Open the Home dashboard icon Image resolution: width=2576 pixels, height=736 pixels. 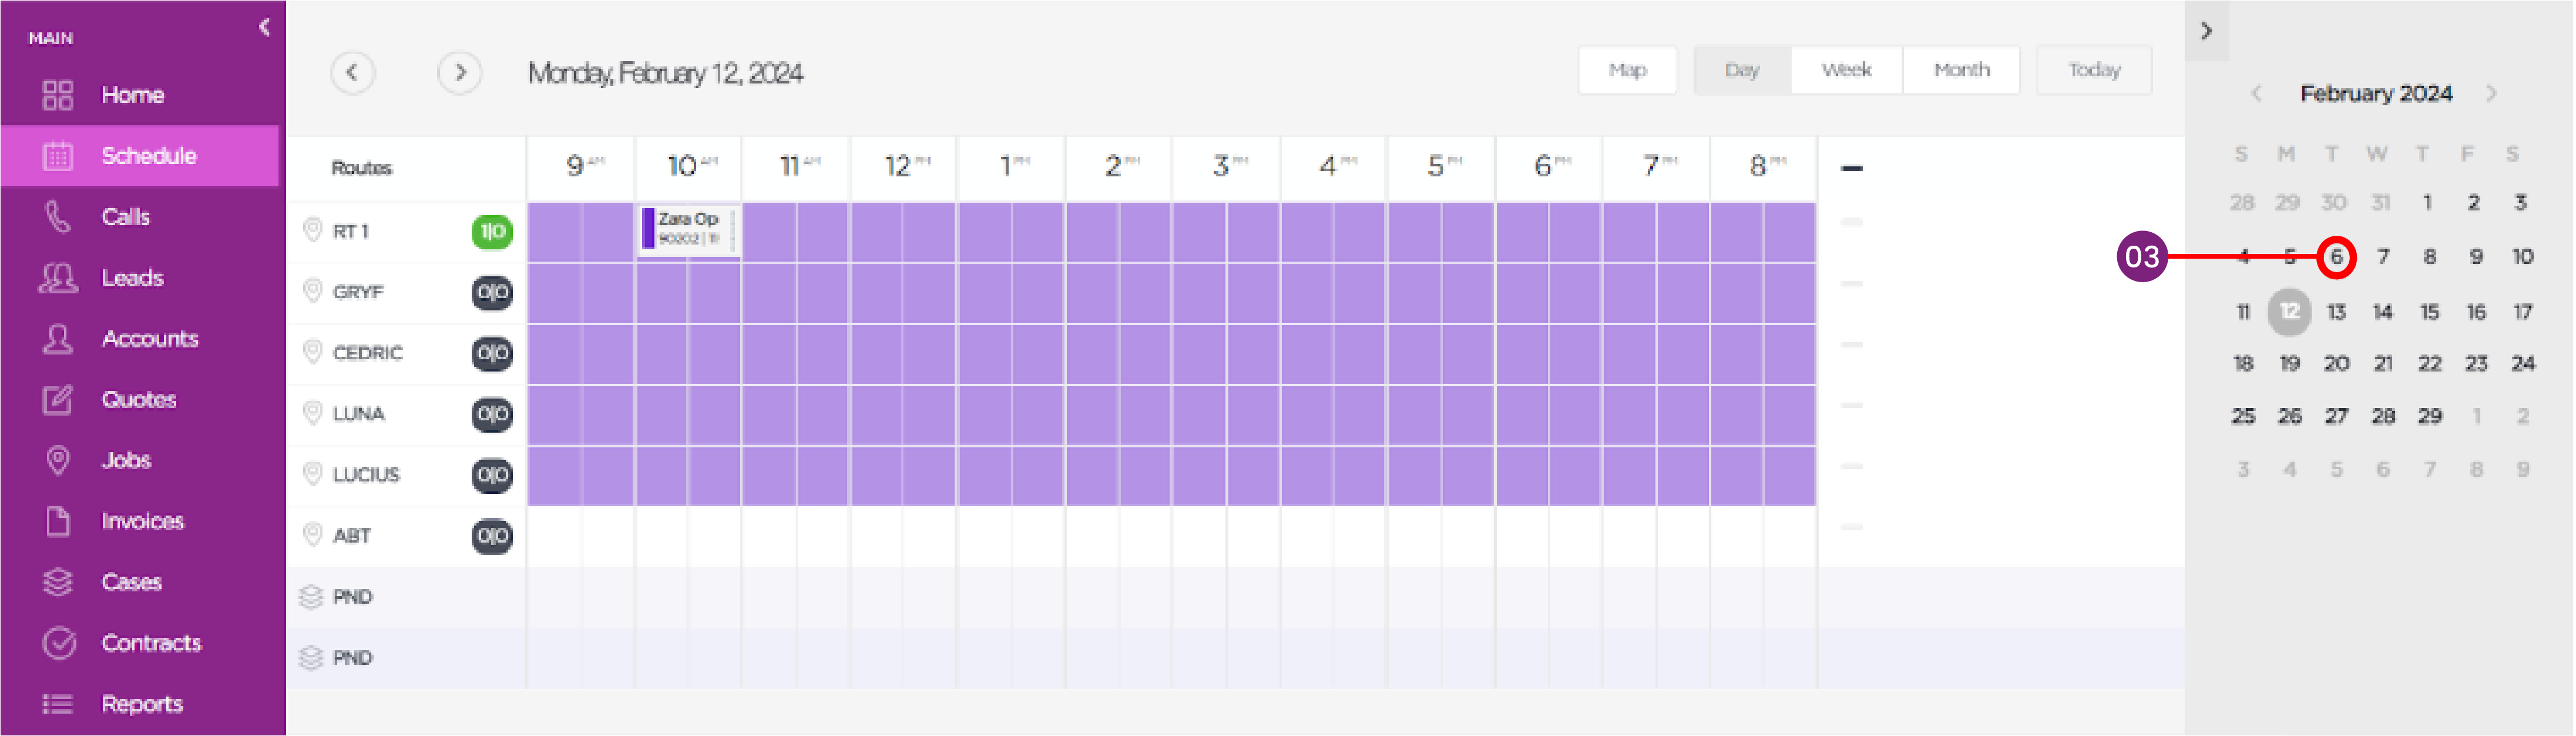58,95
